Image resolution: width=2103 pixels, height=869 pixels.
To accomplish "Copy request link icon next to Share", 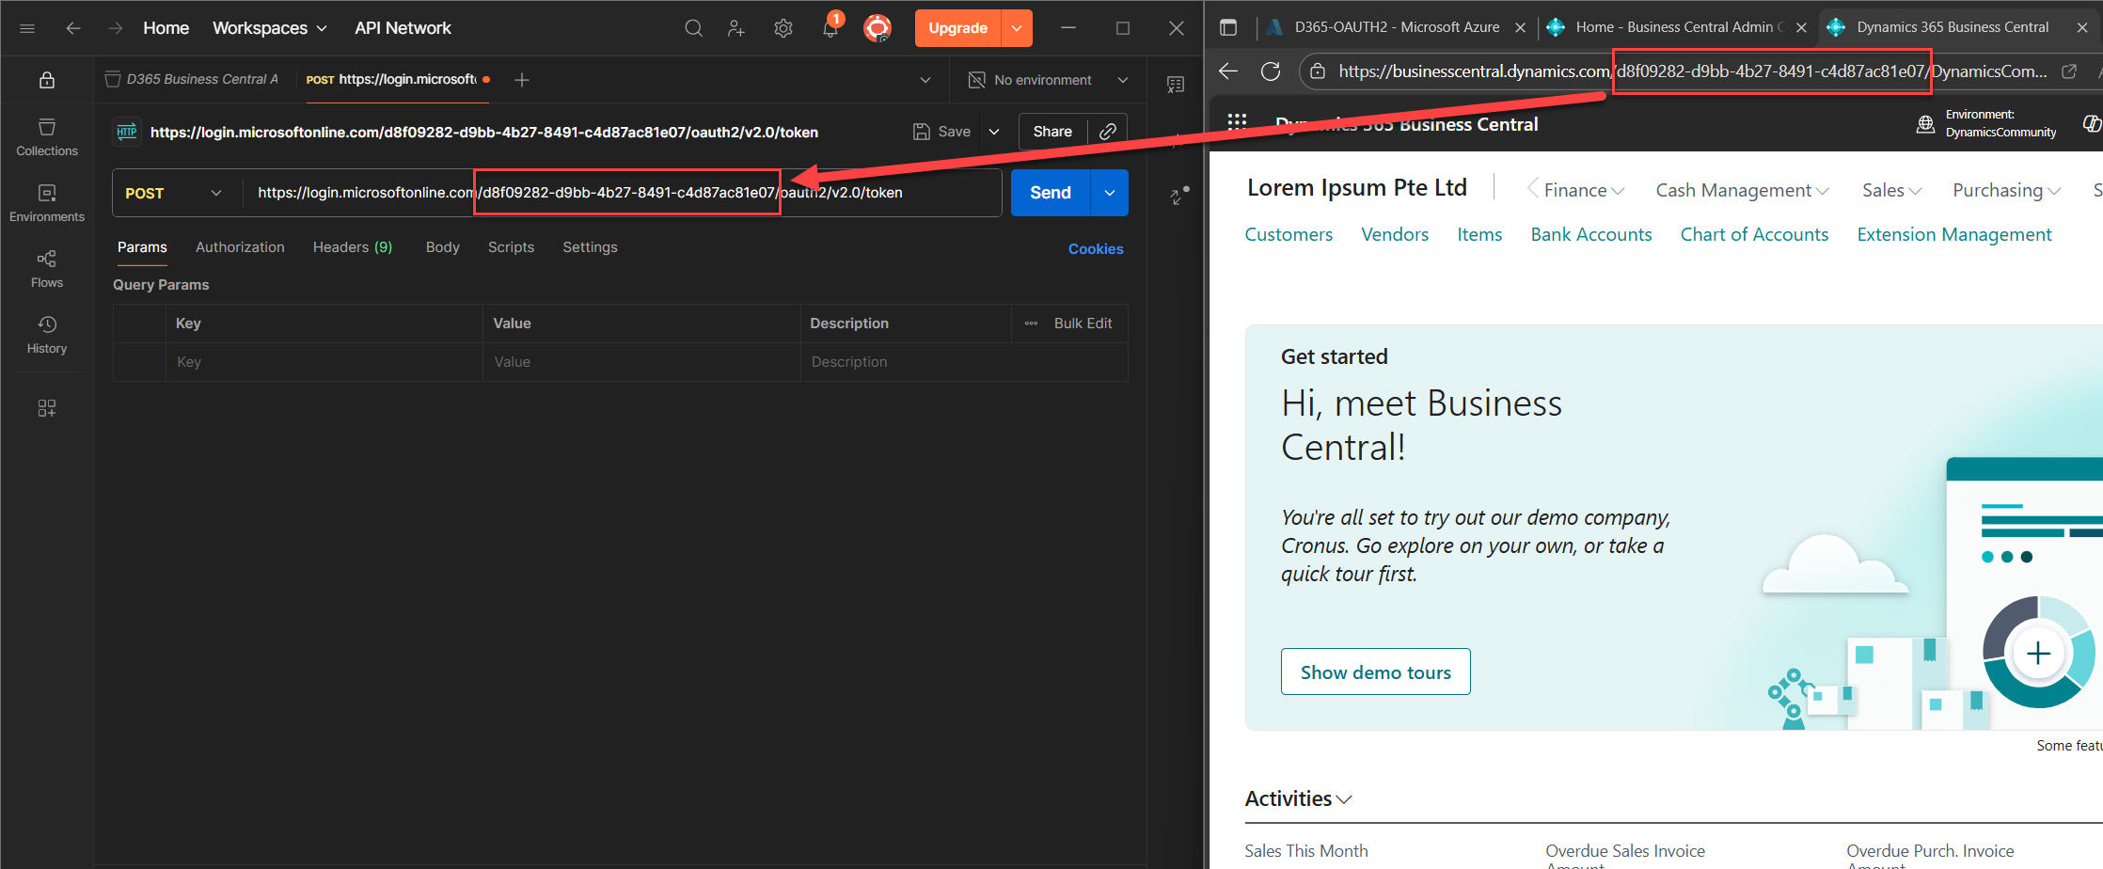I will point(1108,132).
